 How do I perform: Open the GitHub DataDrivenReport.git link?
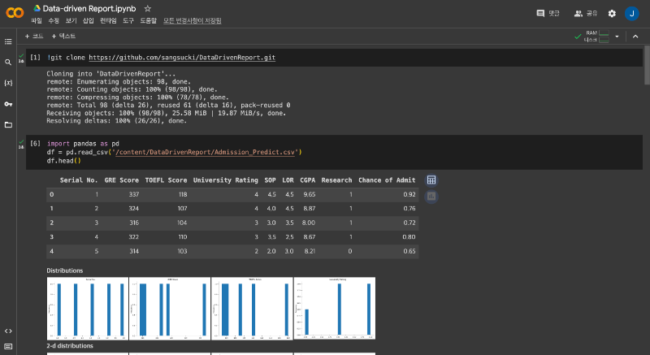click(182, 58)
